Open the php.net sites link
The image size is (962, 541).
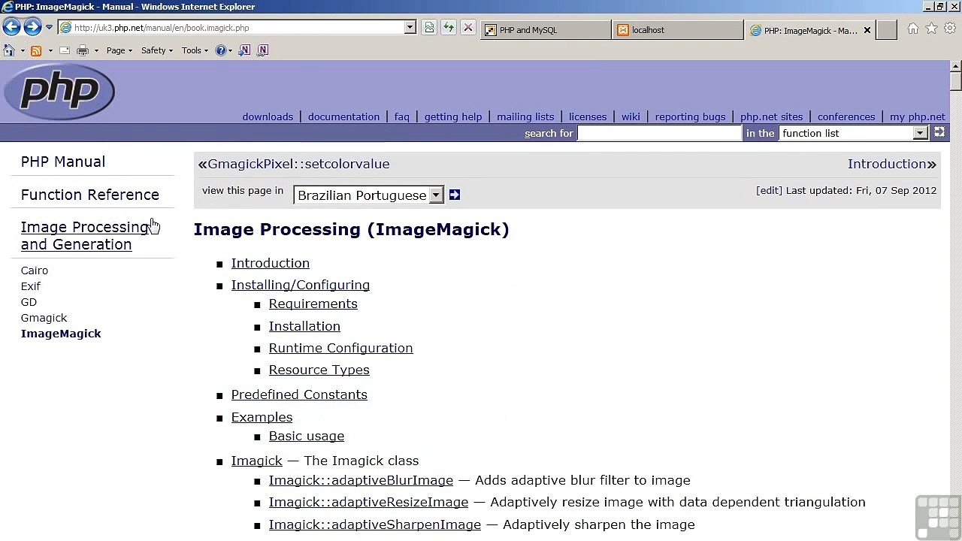tap(772, 116)
